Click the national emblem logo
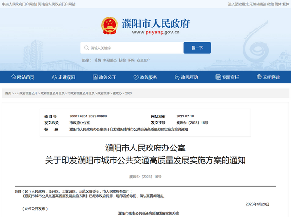Image resolution: width=291 pixels, height=217 pixels. tap(109, 26)
